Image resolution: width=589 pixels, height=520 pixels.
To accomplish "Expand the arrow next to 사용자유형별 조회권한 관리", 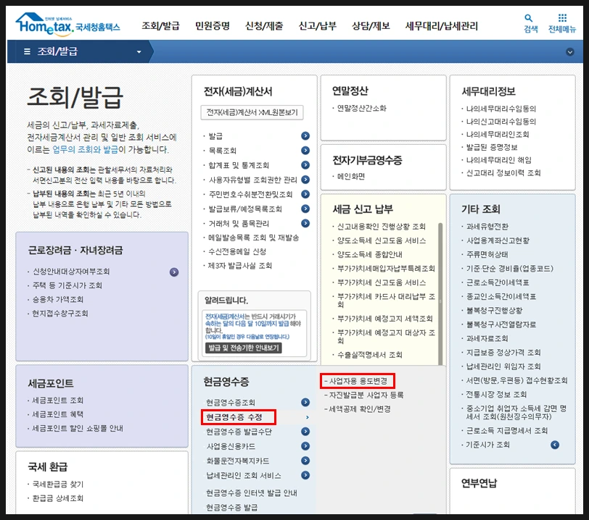I will point(305,180).
